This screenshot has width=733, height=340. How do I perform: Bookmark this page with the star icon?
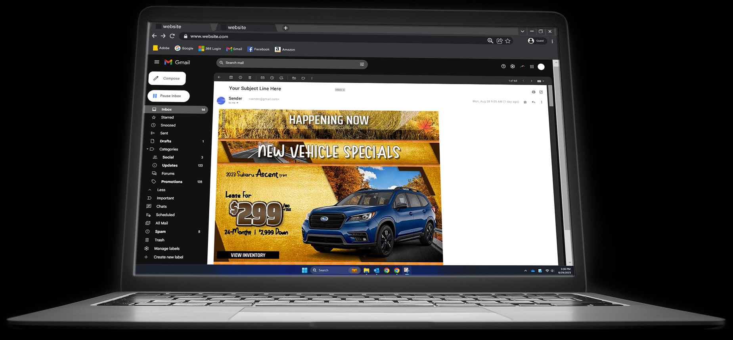pos(508,41)
